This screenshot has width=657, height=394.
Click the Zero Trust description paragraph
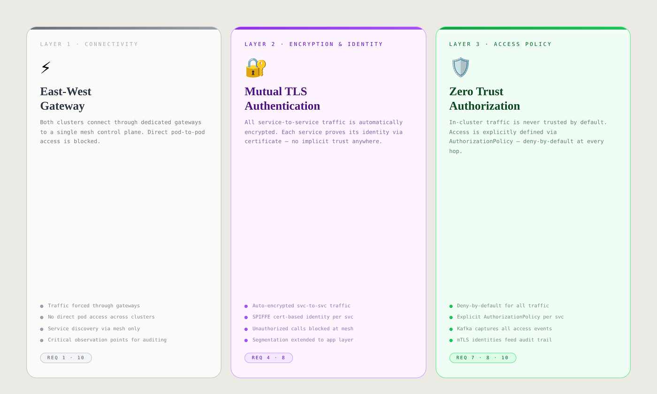(528, 136)
